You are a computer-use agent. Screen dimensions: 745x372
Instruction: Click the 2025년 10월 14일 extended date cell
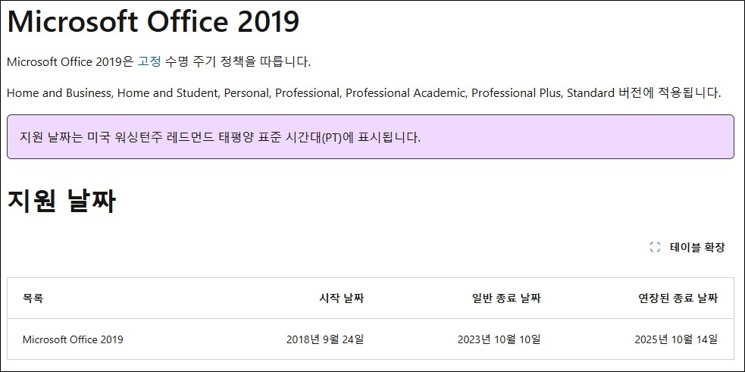pyautogui.click(x=676, y=339)
